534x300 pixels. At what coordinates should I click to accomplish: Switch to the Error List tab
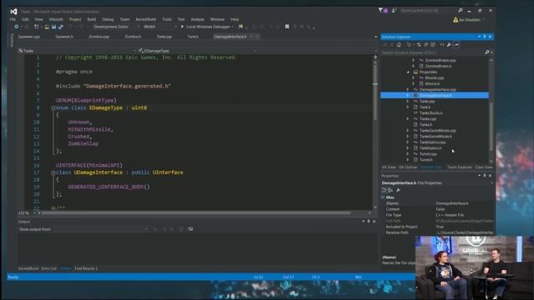[x=49, y=268]
